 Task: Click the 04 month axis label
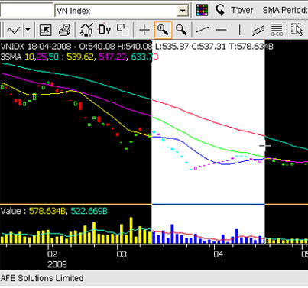tap(219, 254)
